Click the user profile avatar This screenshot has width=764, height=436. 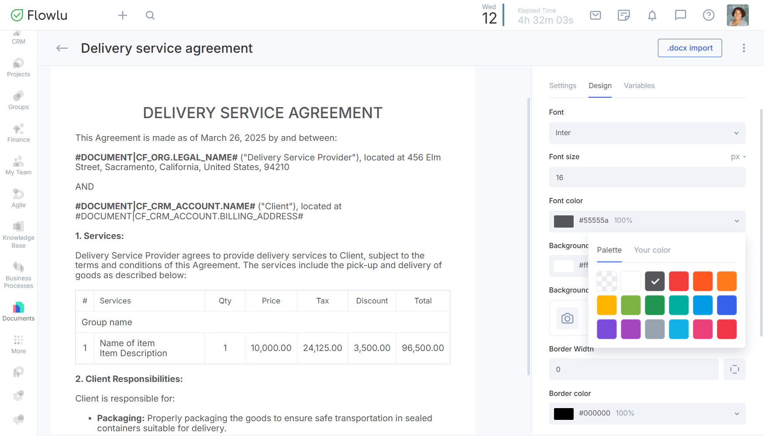pos(738,15)
